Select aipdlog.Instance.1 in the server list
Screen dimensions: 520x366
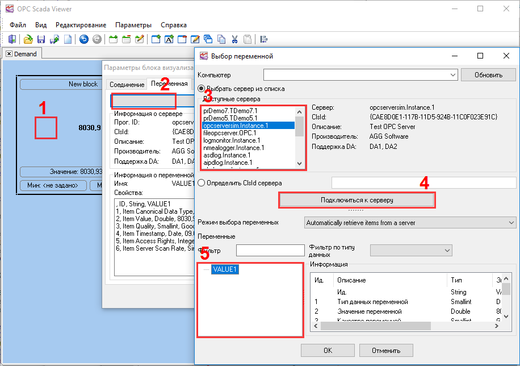(228, 163)
